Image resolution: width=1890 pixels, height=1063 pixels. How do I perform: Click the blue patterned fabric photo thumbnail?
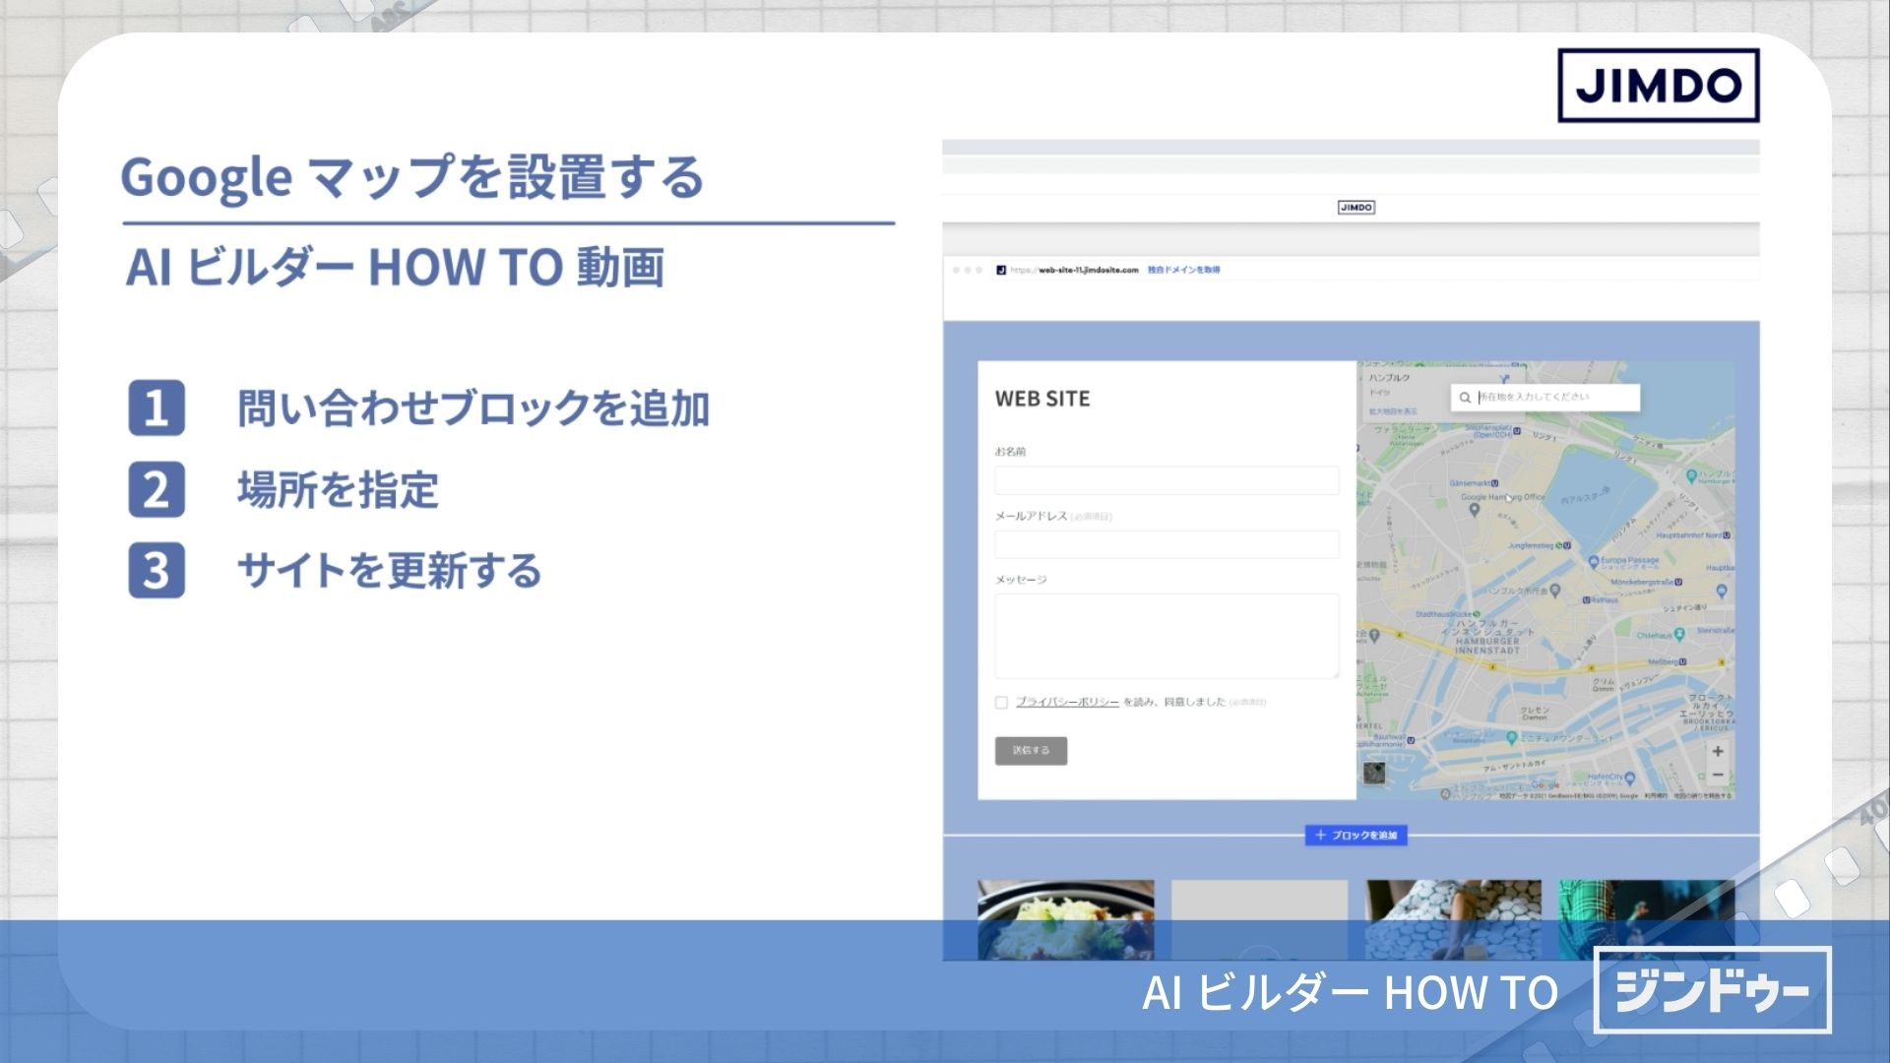tap(1453, 919)
